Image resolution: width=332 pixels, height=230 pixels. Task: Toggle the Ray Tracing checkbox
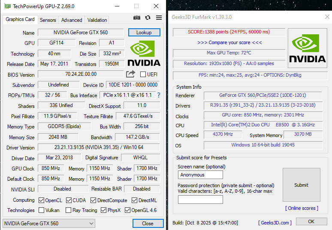(x=68, y=210)
